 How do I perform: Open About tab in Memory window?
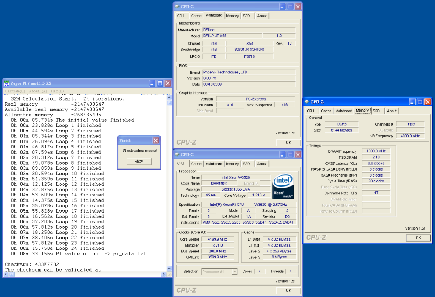click(x=392, y=111)
